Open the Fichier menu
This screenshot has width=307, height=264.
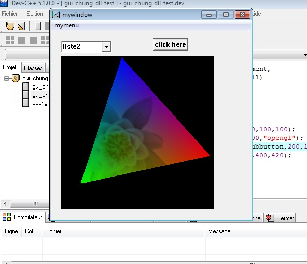pos(10,14)
